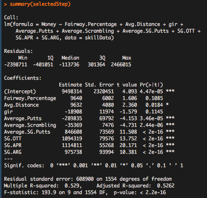
Task: Click the 1Q residual value -401051
Action: tap(43, 64)
